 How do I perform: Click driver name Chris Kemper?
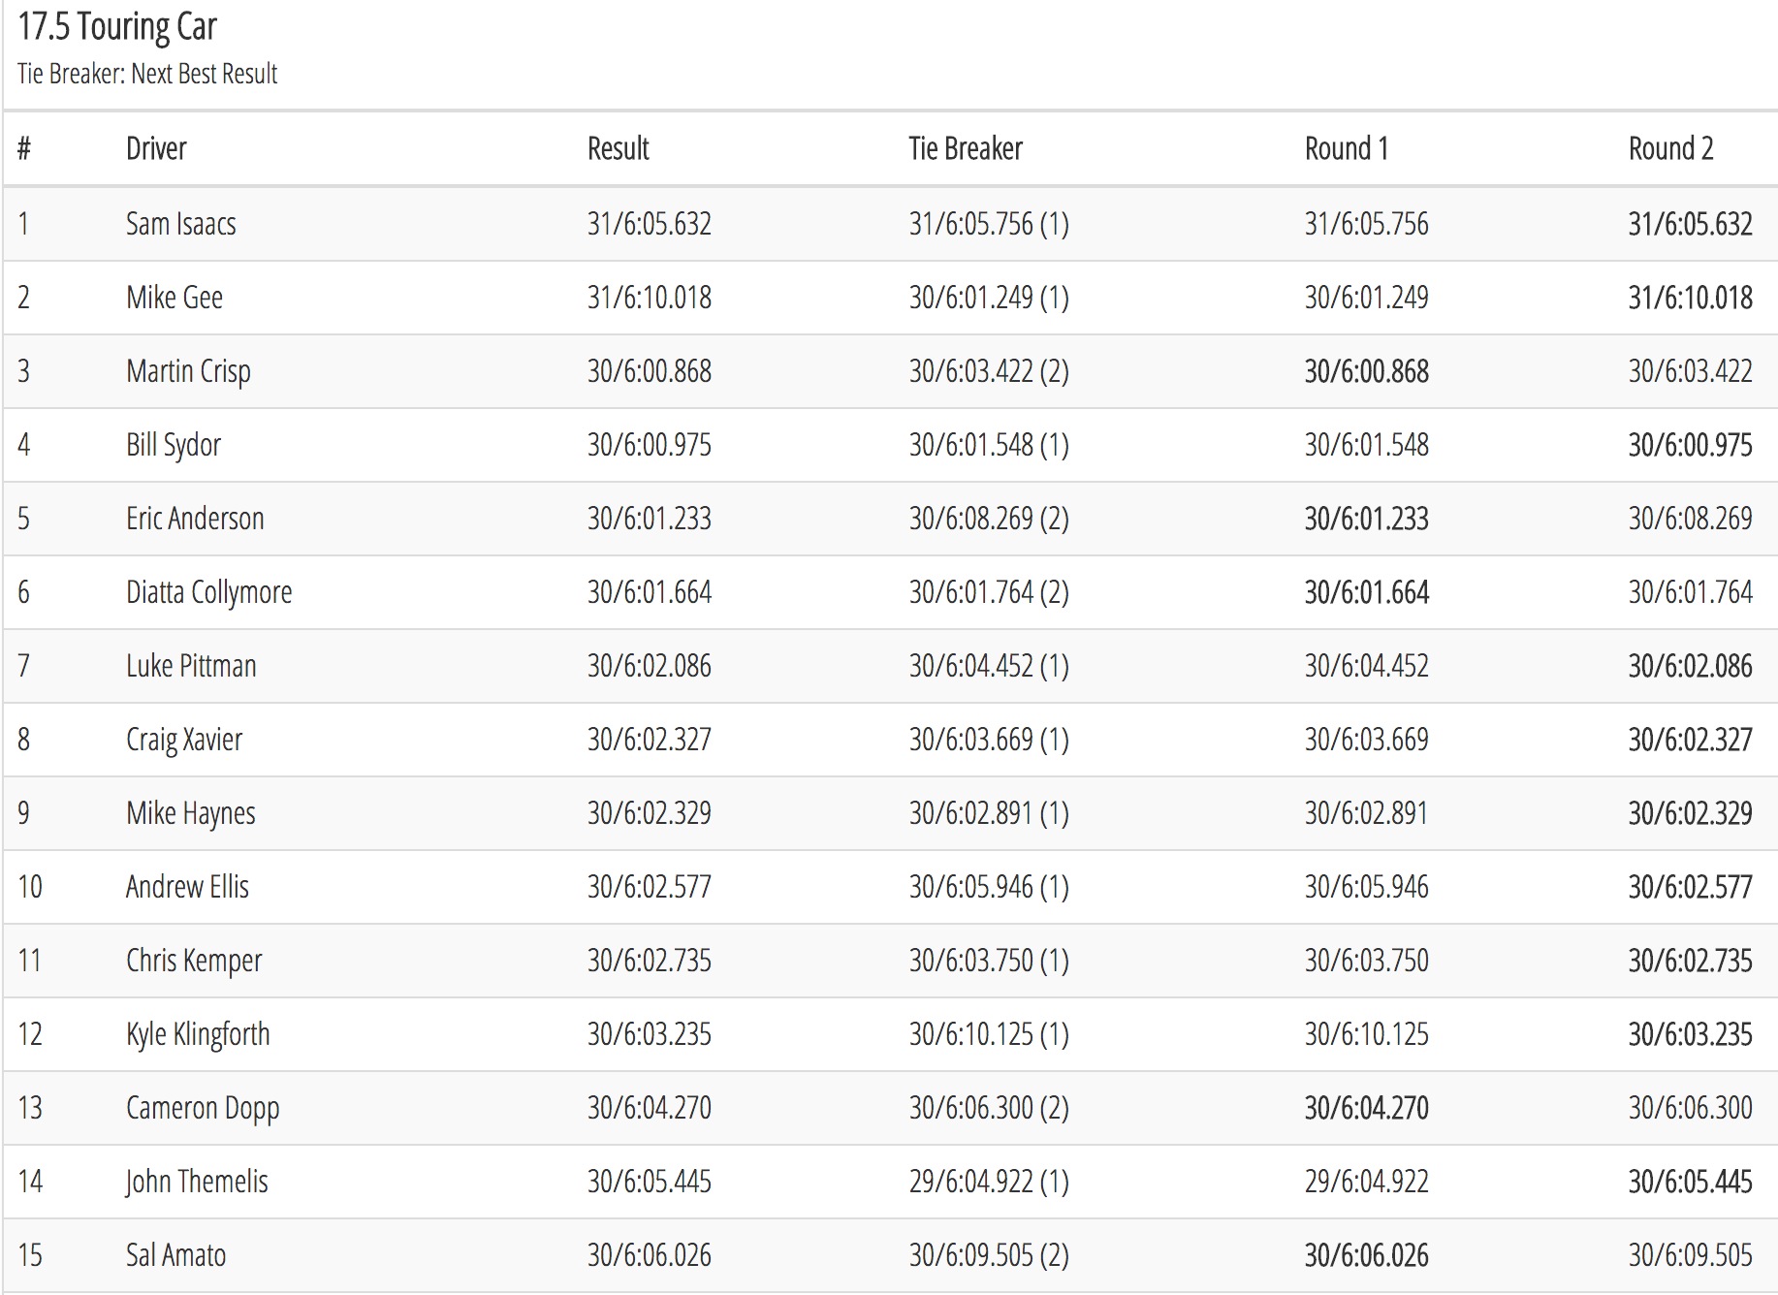[x=194, y=961]
